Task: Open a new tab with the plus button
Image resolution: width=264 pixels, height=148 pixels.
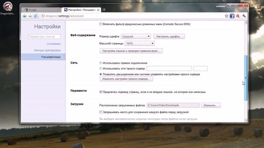Action: pos(104,9)
